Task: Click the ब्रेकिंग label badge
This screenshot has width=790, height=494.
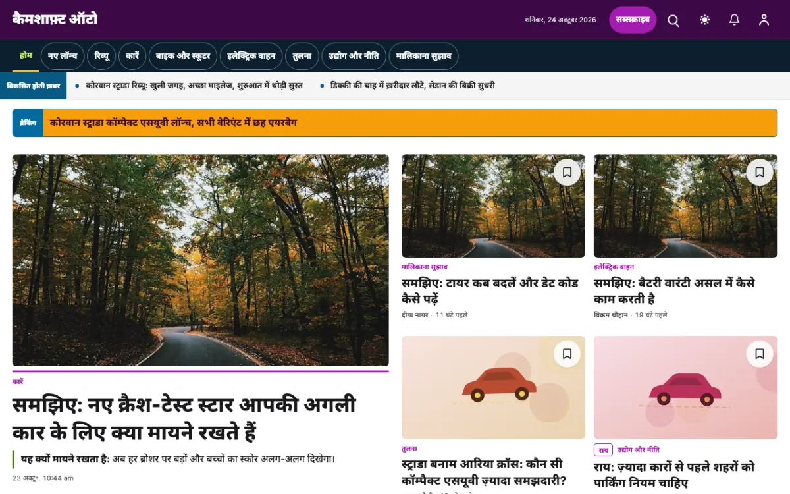Action: click(28, 123)
